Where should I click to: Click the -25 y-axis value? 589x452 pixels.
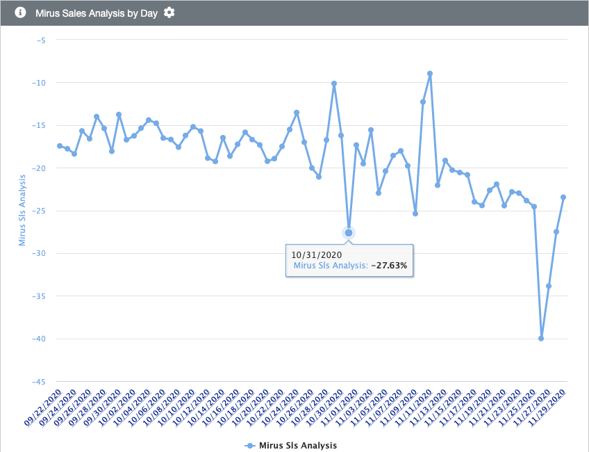[x=39, y=211]
